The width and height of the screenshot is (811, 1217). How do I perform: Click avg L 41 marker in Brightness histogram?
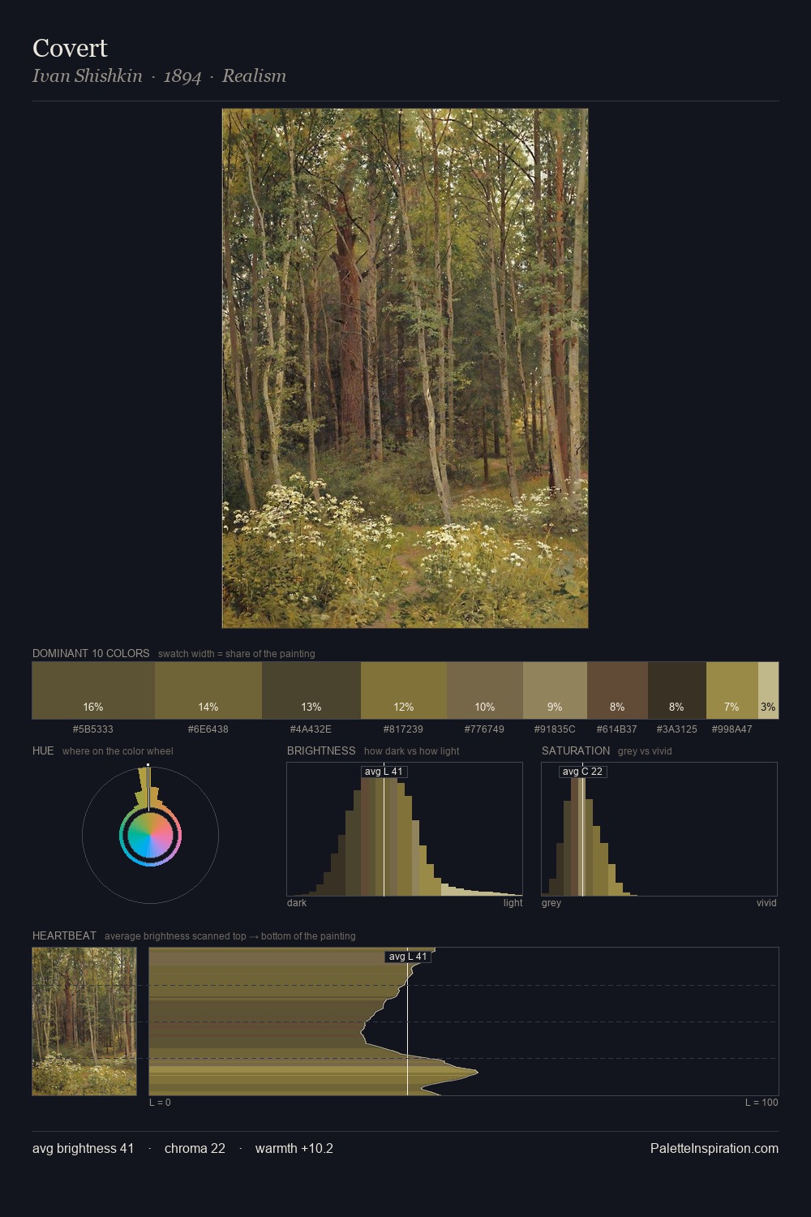(384, 772)
